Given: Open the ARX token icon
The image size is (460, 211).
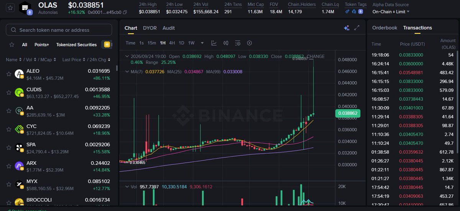Looking at the screenshot, I should (x=19, y=166).
